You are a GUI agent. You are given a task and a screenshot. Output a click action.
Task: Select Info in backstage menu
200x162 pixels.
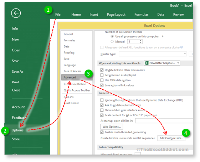click(15, 29)
